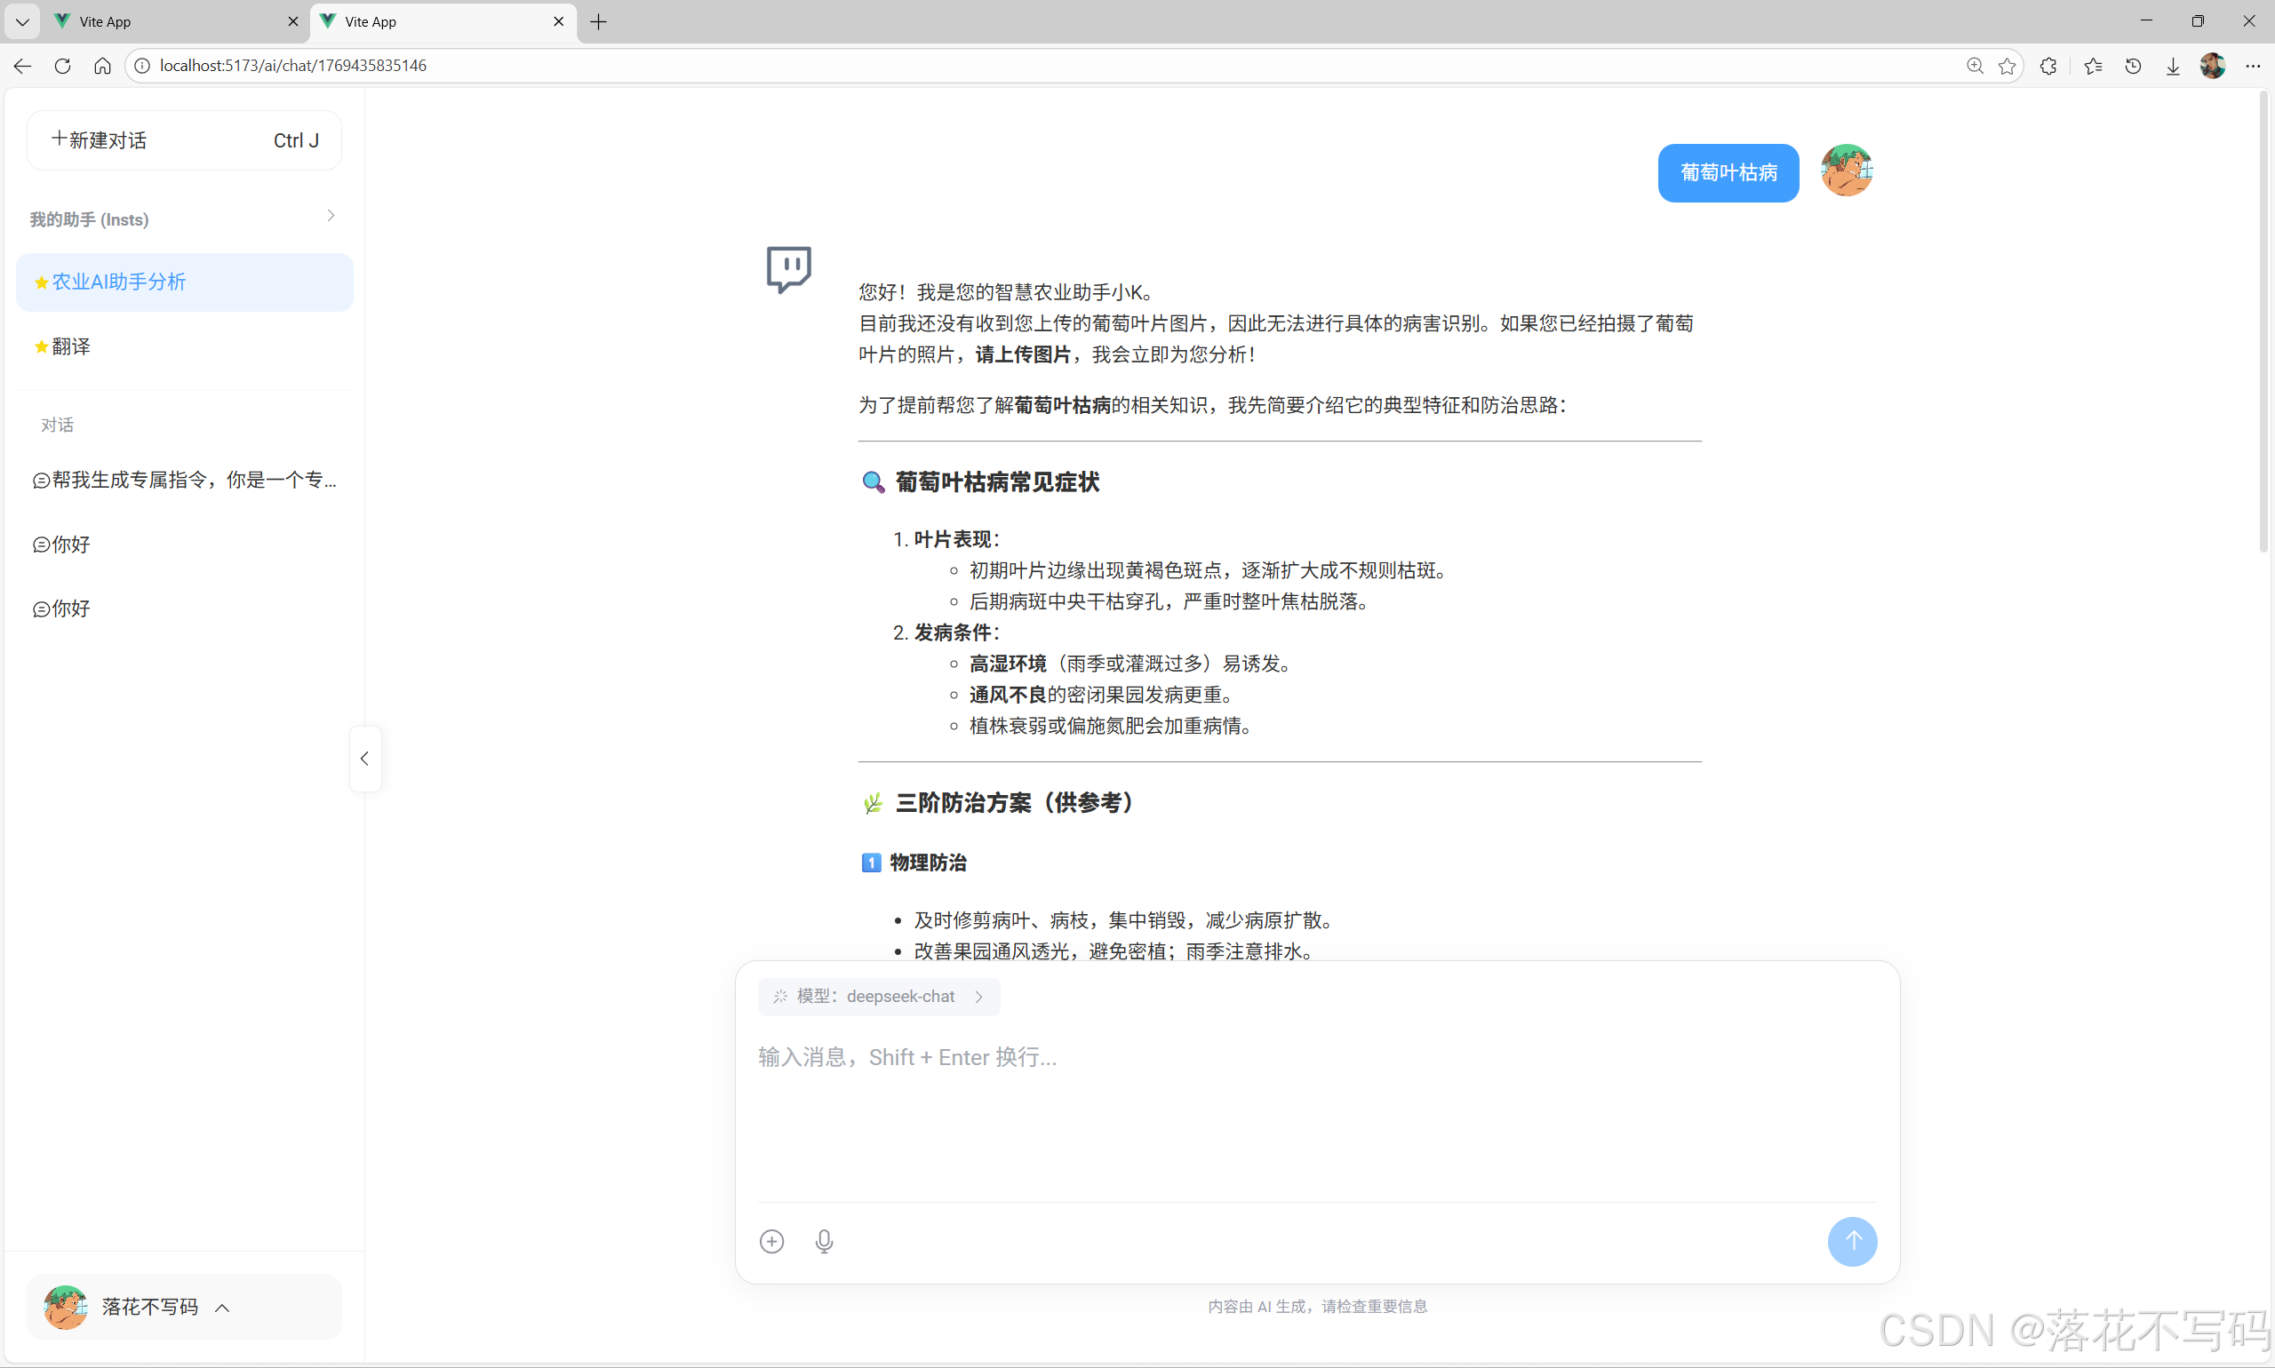The height and width of the screenshot is (1368, 2275).
Task: Collapse the 落花不写码 user menu
Action: tap(221, 1308)
